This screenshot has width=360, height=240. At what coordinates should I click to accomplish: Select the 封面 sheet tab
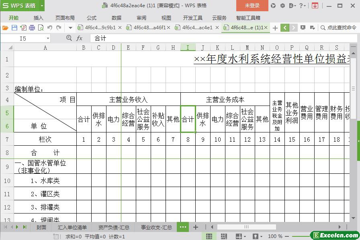[41, 228]
